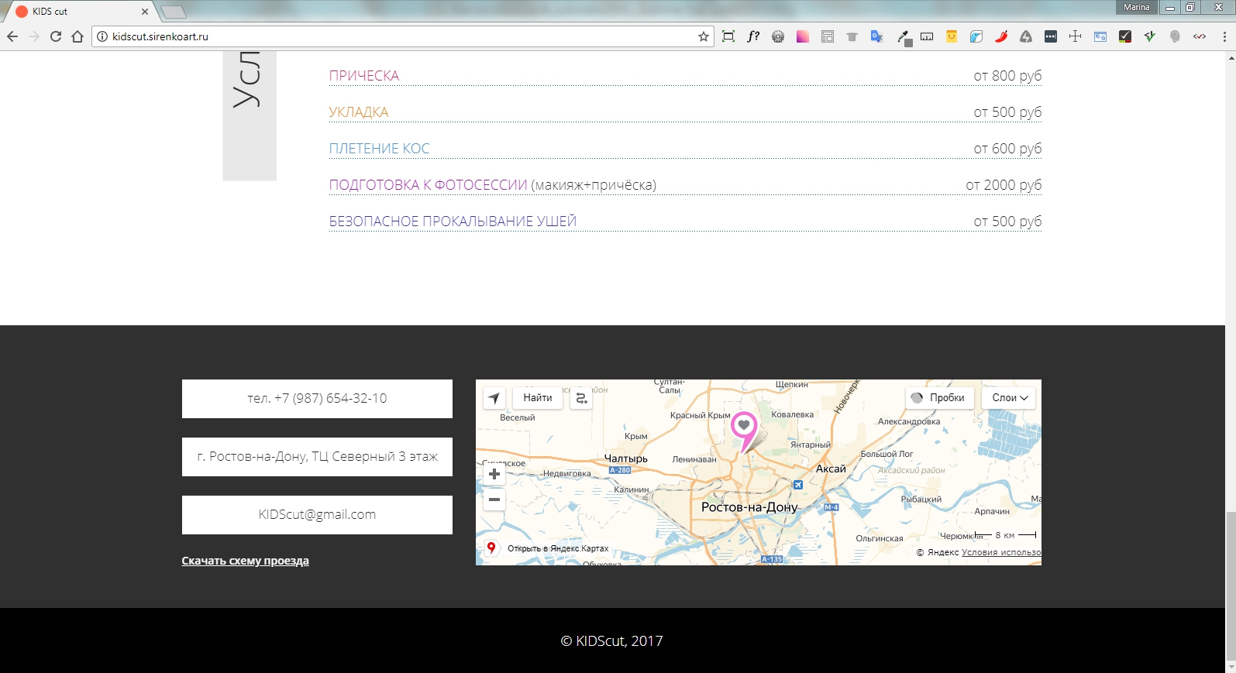Viewport: 1236px width, 673px height.
Task: Click the 'от 800 руб' price
Action: click(1007, 76)
